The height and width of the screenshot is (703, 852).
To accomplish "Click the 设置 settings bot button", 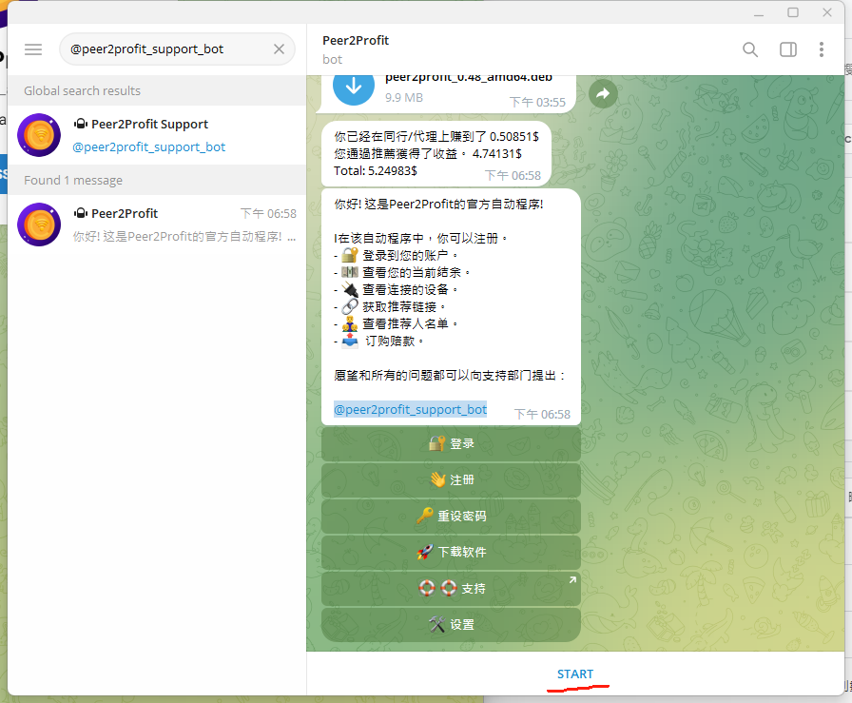I will click(x=451, y=624).
